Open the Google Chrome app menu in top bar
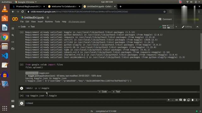202x113 pixels. coord(26,2)
